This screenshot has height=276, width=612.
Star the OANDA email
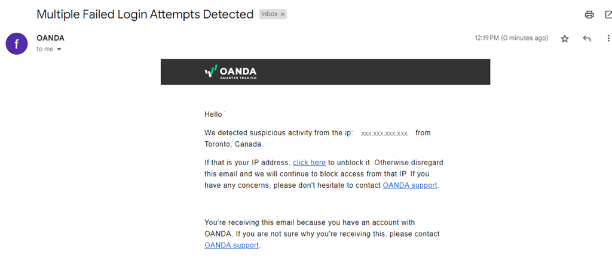565,39
